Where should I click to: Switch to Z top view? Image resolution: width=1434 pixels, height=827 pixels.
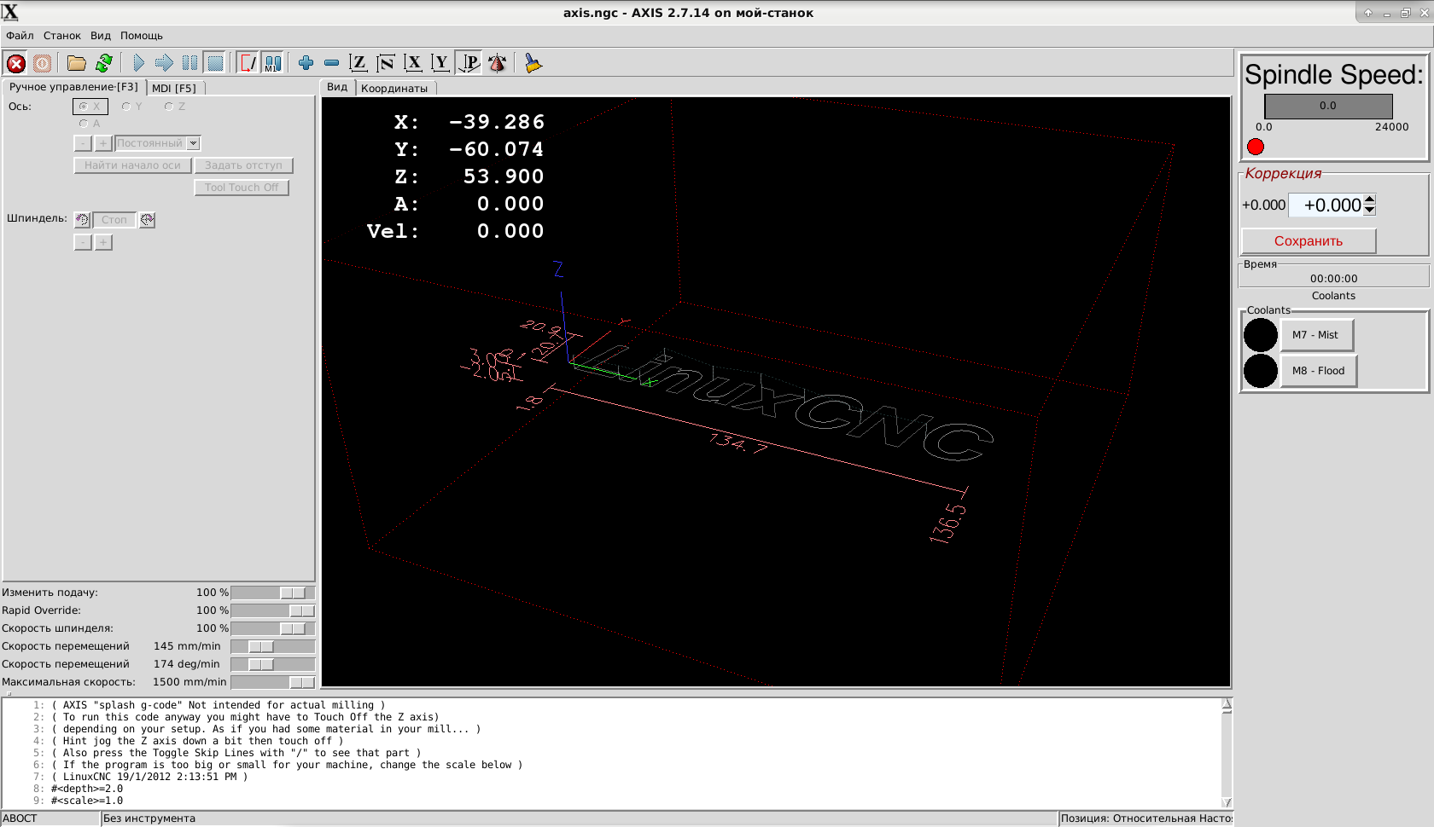point(358,63)
